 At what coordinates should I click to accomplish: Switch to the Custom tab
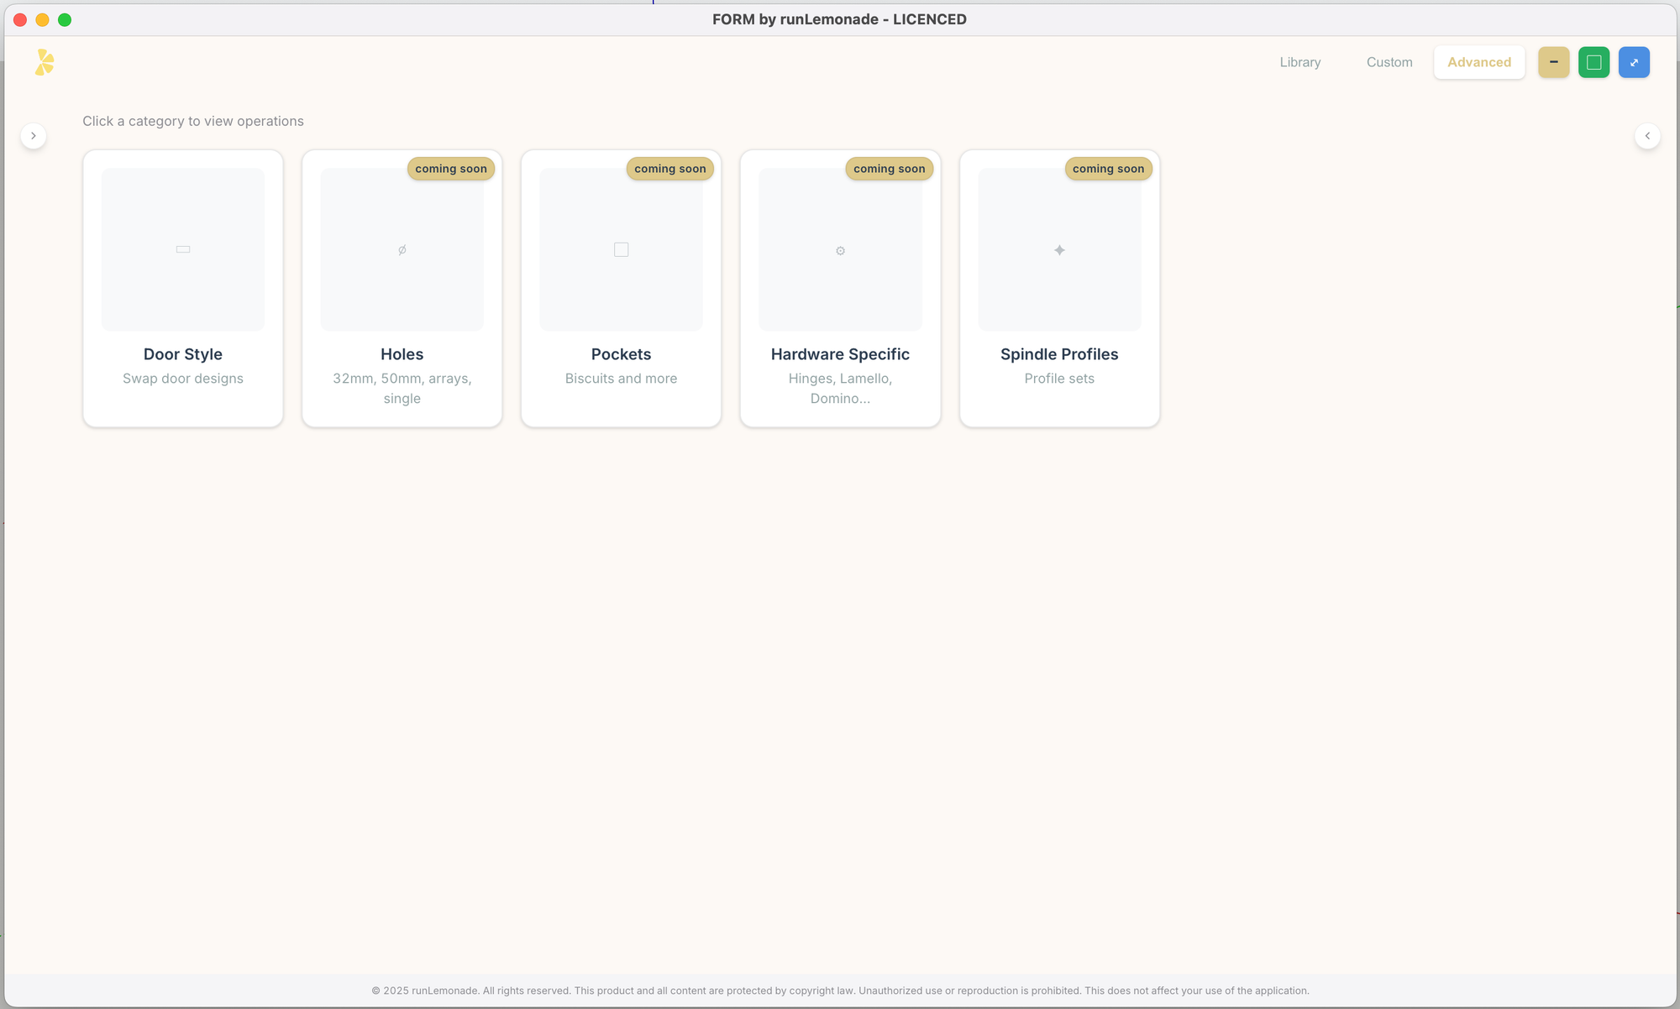[1389, 62]
